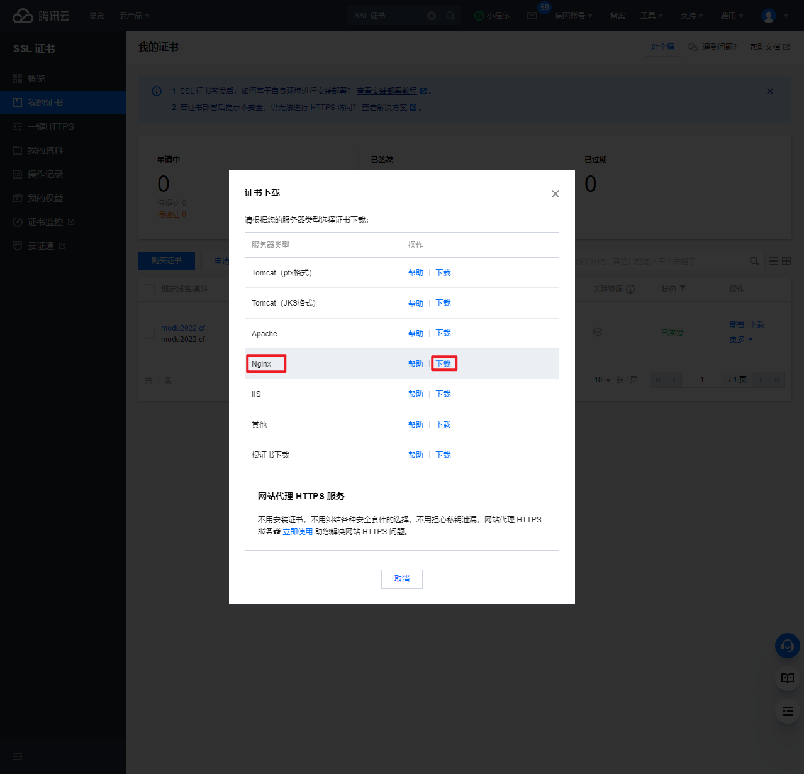The height and width of the screenshot is (774, 804).
Task: Open the rows-per-page dropdown
Action: pos(602,380)
